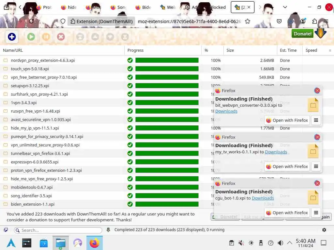Open Downloads link in bit_webvpn_converter notification
The image size is (334, 250).
(226, 111)
